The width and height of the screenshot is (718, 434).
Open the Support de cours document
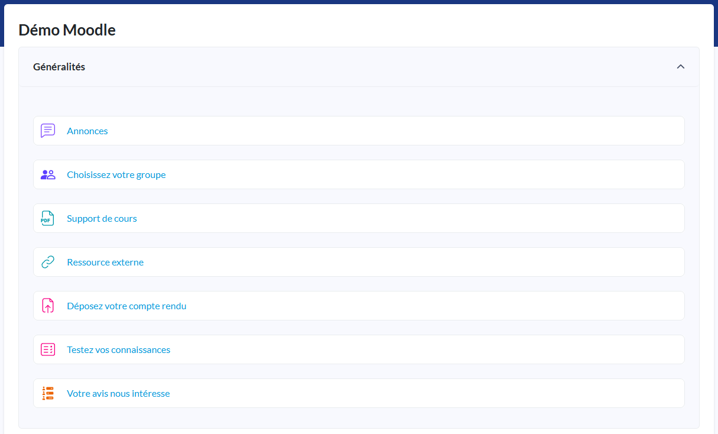coord(102,218)
